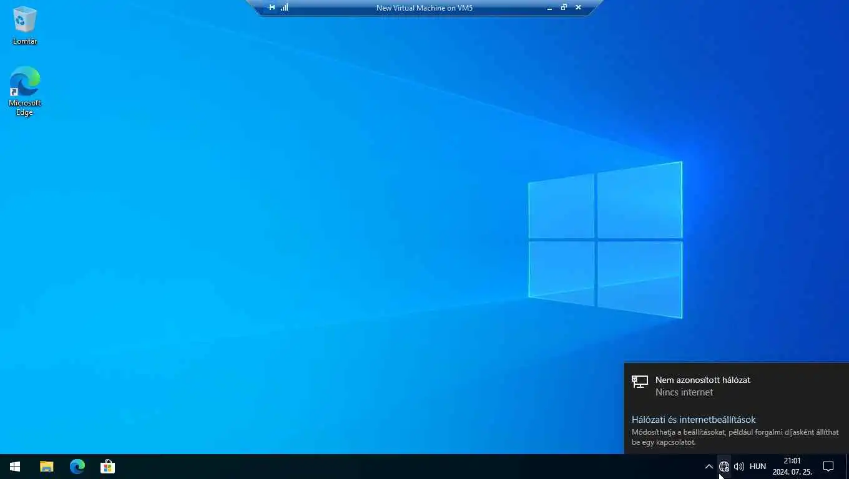Minimize the New Virtual Machine connection bar
This screenshot has width=849, height=479.
[549, 7]
